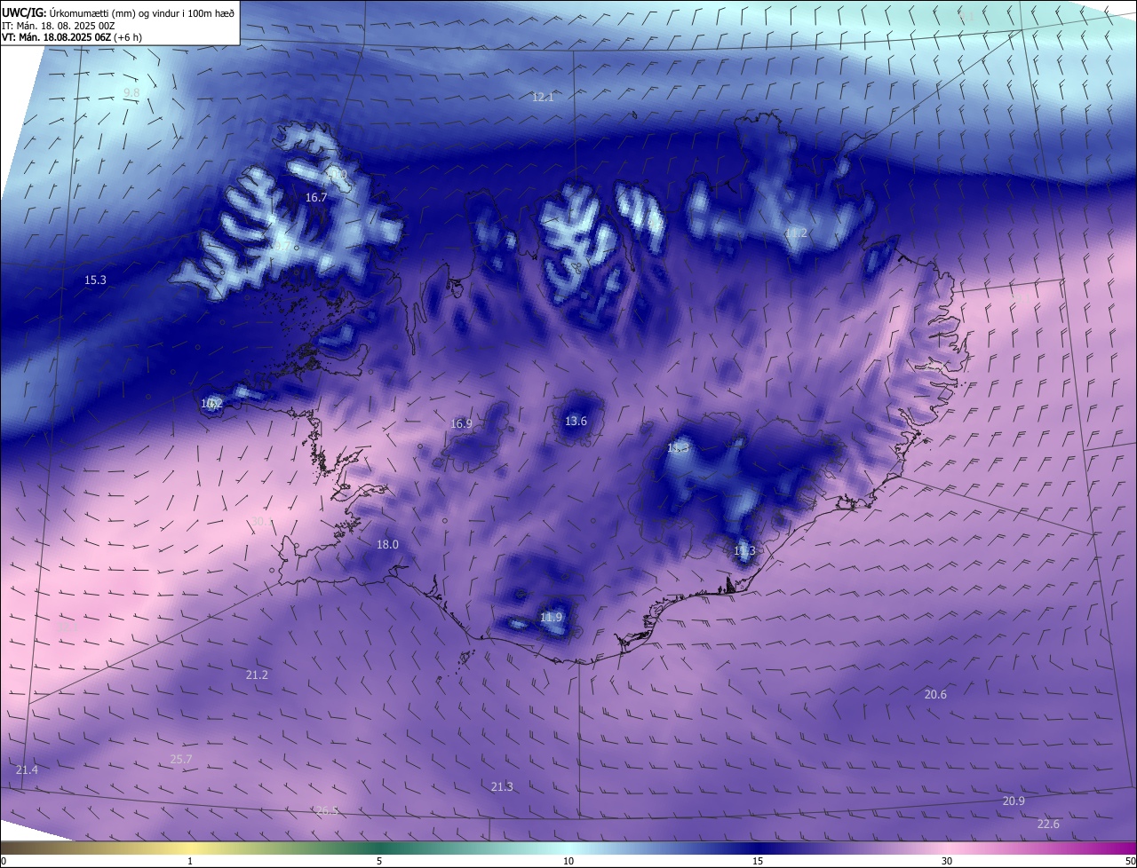
Task: Click the initial time line 'IT: Mán. 18. 08. 2025 00Z'
Action: [59, 26]
